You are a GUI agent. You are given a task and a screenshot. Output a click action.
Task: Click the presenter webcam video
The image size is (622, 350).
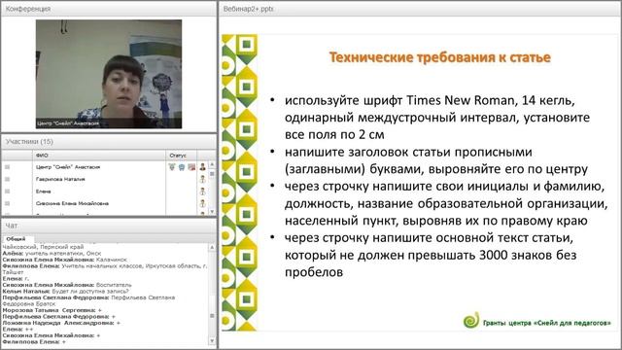[x=109, y=74]
